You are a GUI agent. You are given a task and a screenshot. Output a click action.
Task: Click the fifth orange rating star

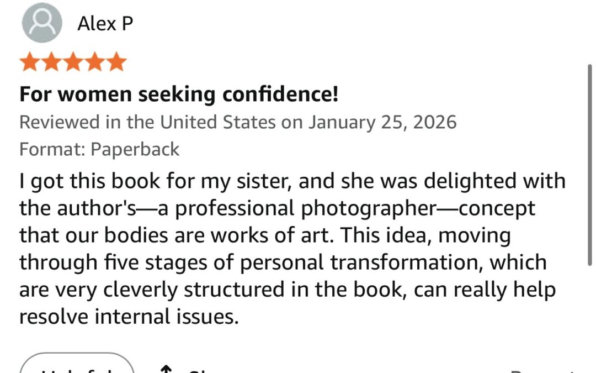[x=116, y=62]
